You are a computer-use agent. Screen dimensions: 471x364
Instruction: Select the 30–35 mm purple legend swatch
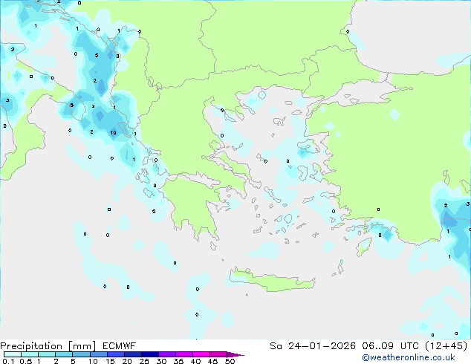pos(166,354)
